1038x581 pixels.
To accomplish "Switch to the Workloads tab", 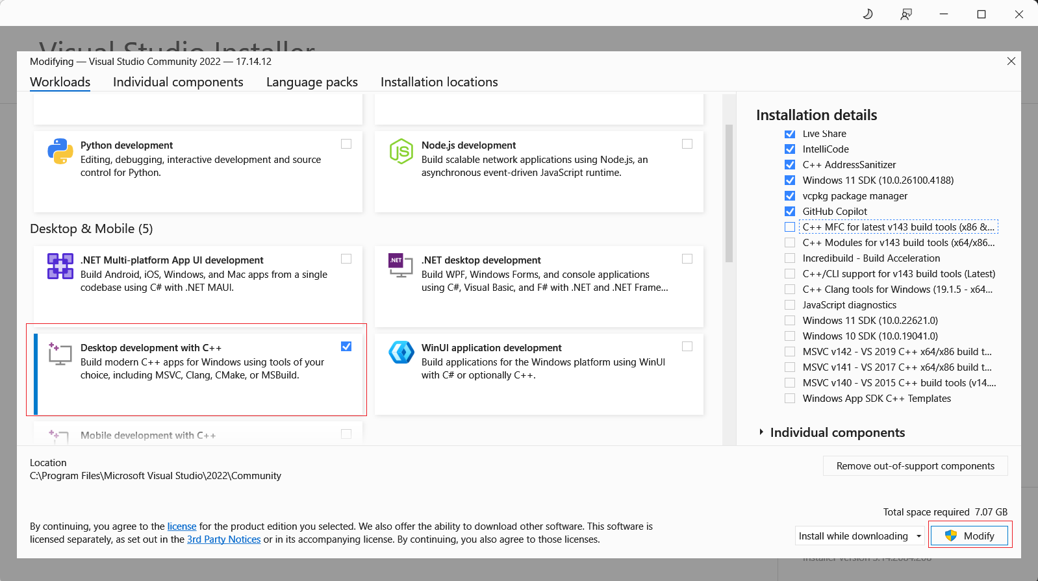I will pyautogui.click(x=60, y=82).
